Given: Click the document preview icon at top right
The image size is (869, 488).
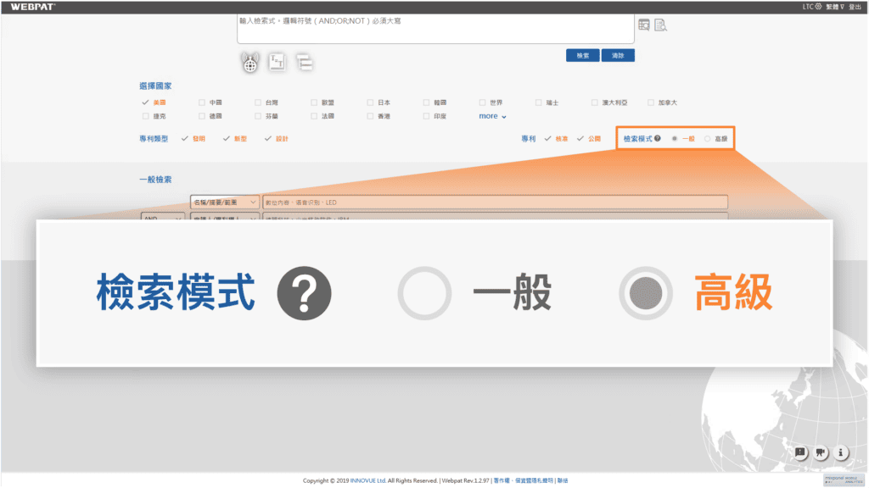Looking at the screenshot, I should (661, 26).
